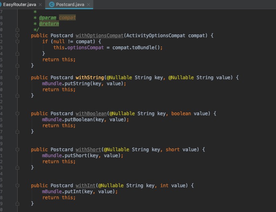Click @Nullable annotation in withInt signature

(111, 186)
